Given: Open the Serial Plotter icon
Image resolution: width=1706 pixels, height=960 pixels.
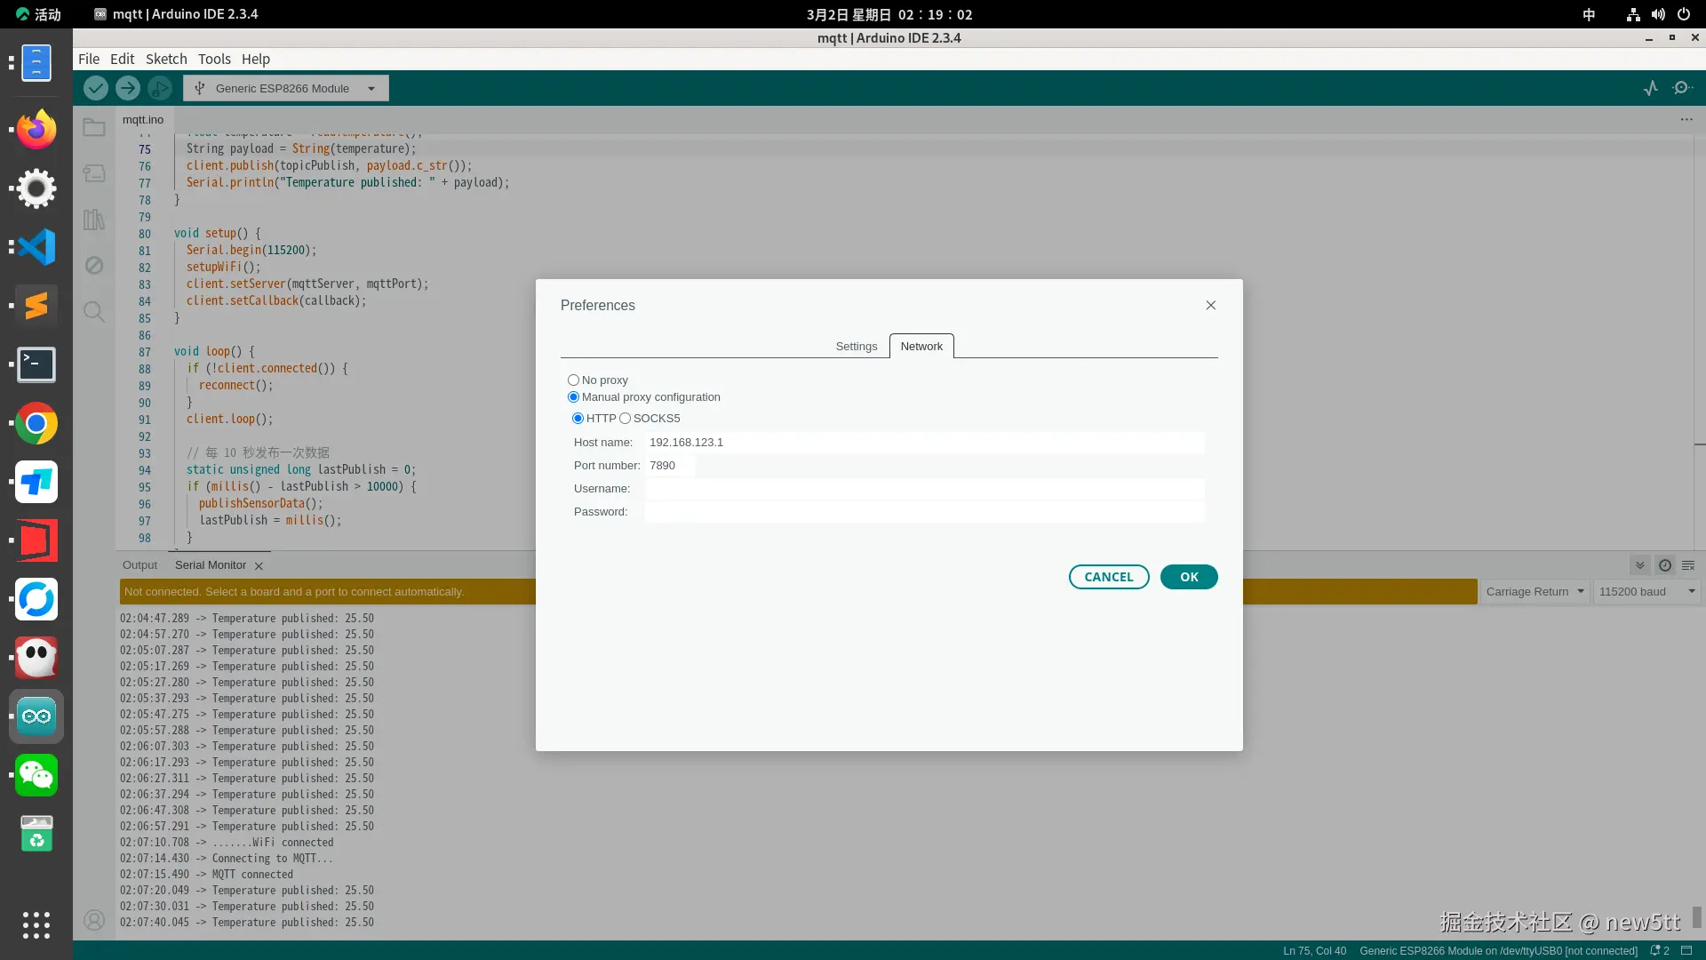Looking at the screenshot, I should [x=1650, y=88].
